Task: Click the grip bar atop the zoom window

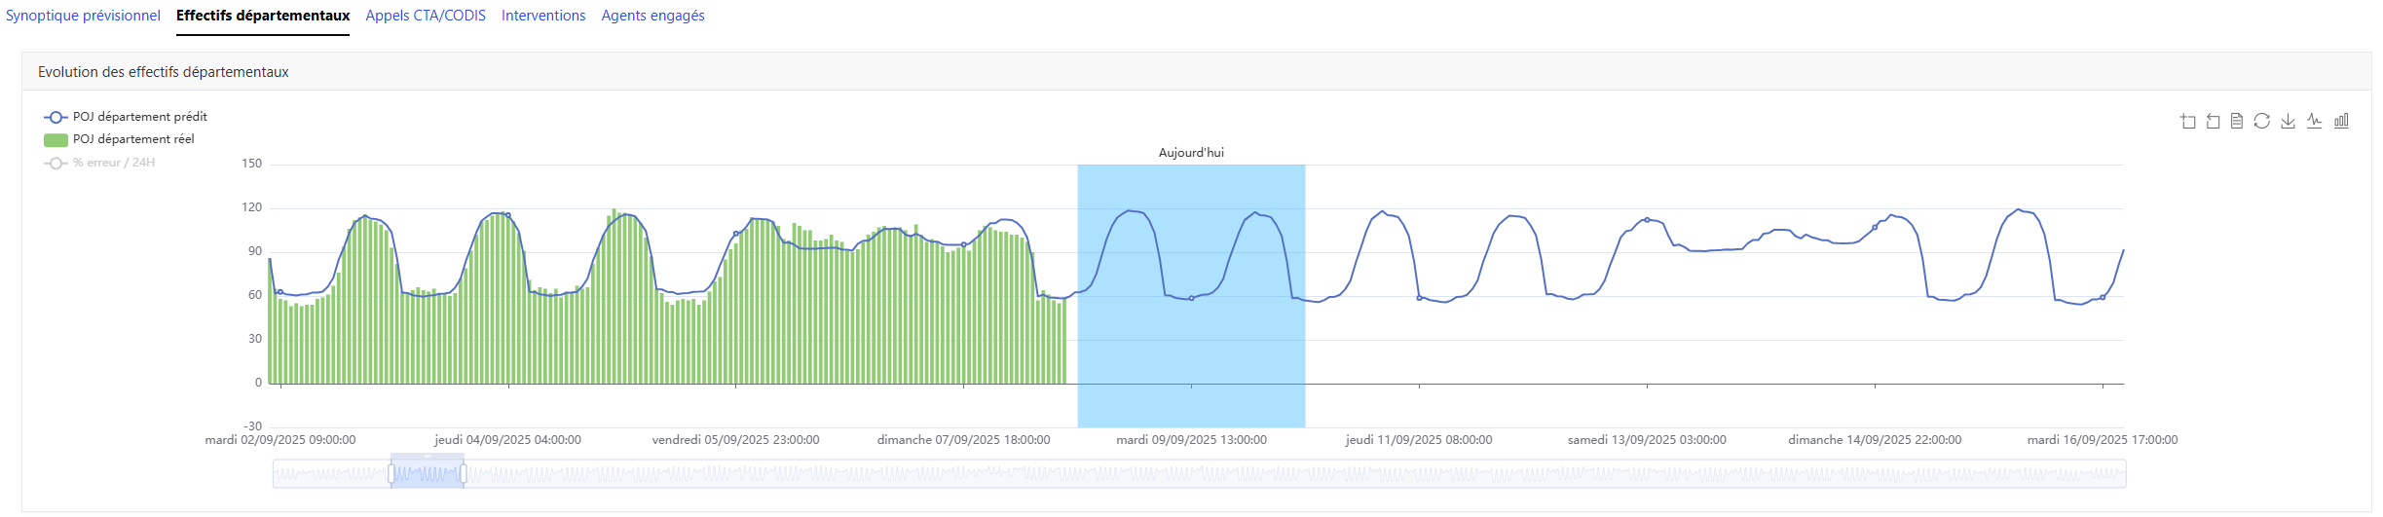Action: click(428, 456)
